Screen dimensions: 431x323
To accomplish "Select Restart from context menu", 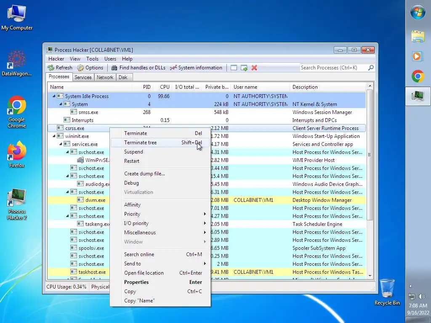I will [160, 161].
